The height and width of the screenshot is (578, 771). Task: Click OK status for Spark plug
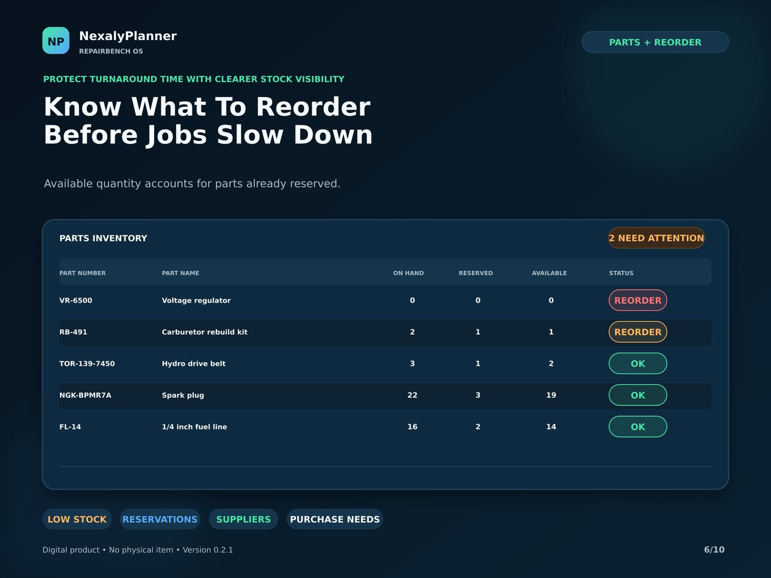point(638,395)
